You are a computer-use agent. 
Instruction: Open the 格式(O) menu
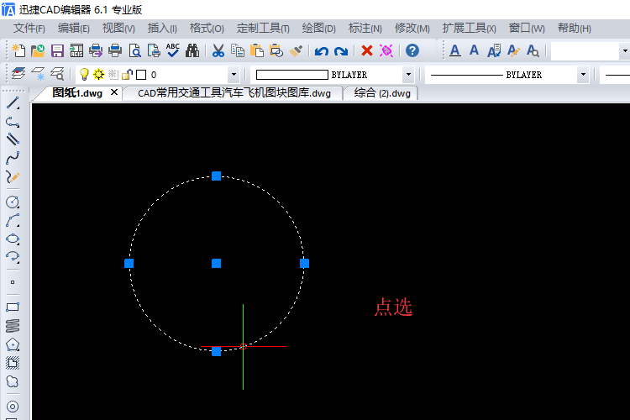(207, 29)
